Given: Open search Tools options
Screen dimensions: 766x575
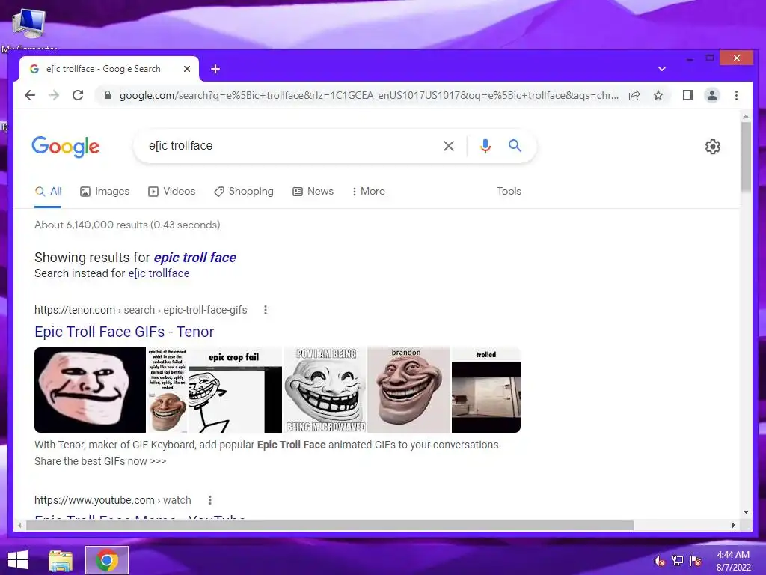Looking at the screenshot, I should (x=509, y=191).
